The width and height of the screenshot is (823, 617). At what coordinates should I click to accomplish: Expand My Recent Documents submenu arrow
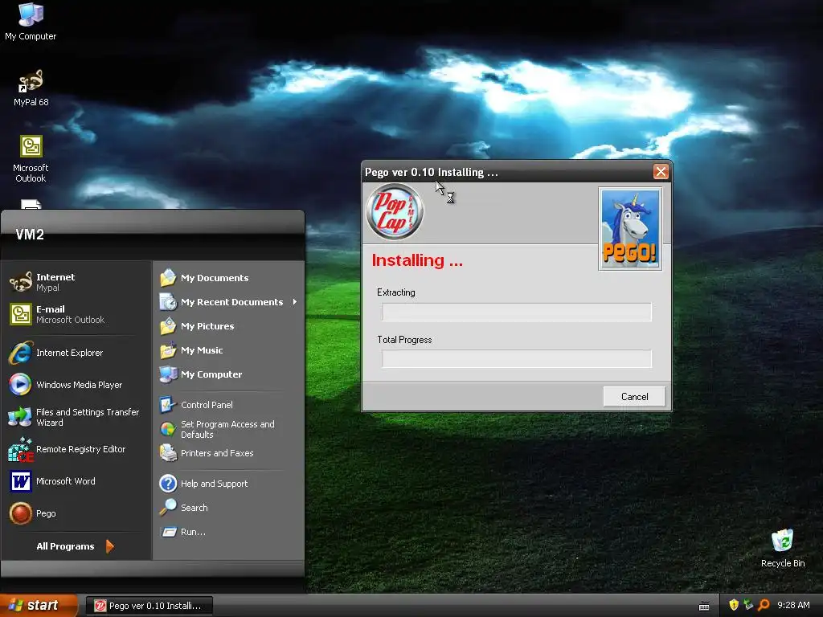(x=295, y=302)
